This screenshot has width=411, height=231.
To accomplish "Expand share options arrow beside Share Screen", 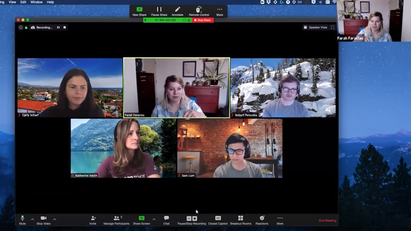I will click(x=154, y=219).
